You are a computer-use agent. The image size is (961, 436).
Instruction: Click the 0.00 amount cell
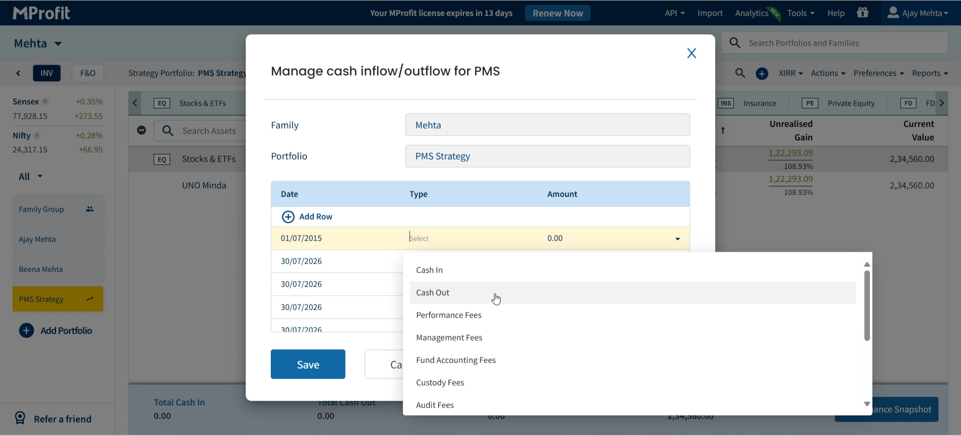tap(555, 238)
